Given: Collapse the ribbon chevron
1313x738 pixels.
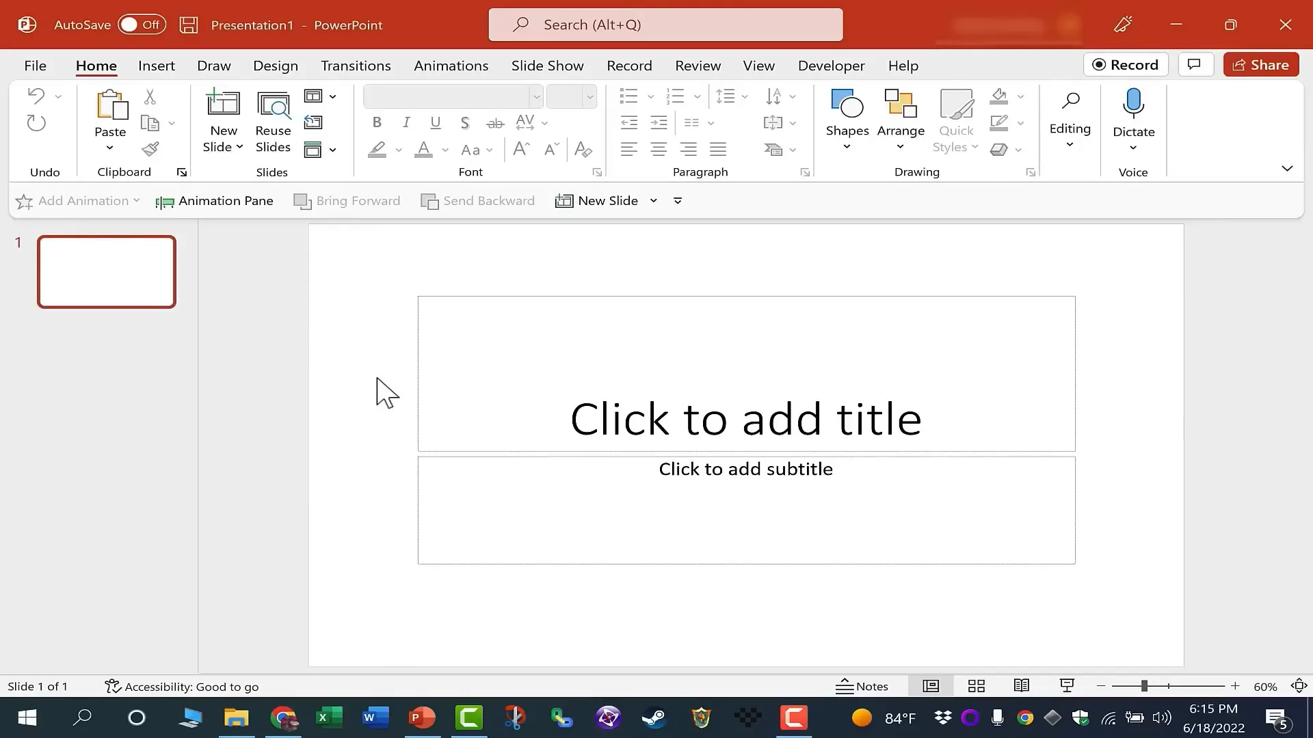Looking at the screenshot, I should pos(1287,168).
